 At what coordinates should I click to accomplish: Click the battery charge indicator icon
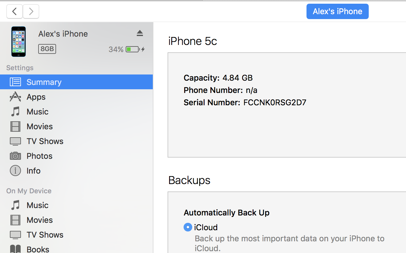tap(133, 49)
